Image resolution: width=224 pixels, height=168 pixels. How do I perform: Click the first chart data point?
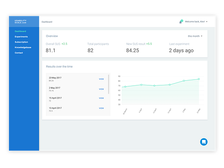(x=125, y=87)
